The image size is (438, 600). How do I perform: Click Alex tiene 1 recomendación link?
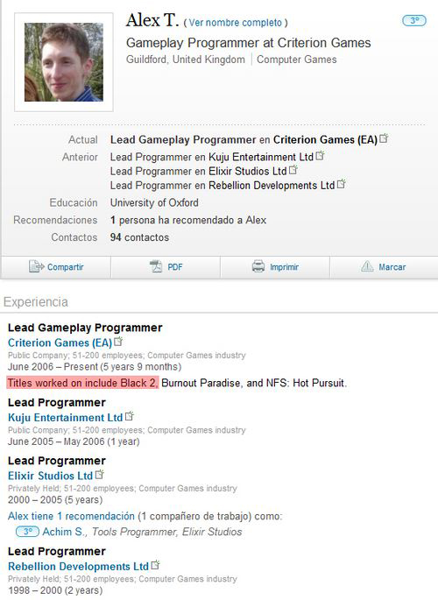(71, 516)
